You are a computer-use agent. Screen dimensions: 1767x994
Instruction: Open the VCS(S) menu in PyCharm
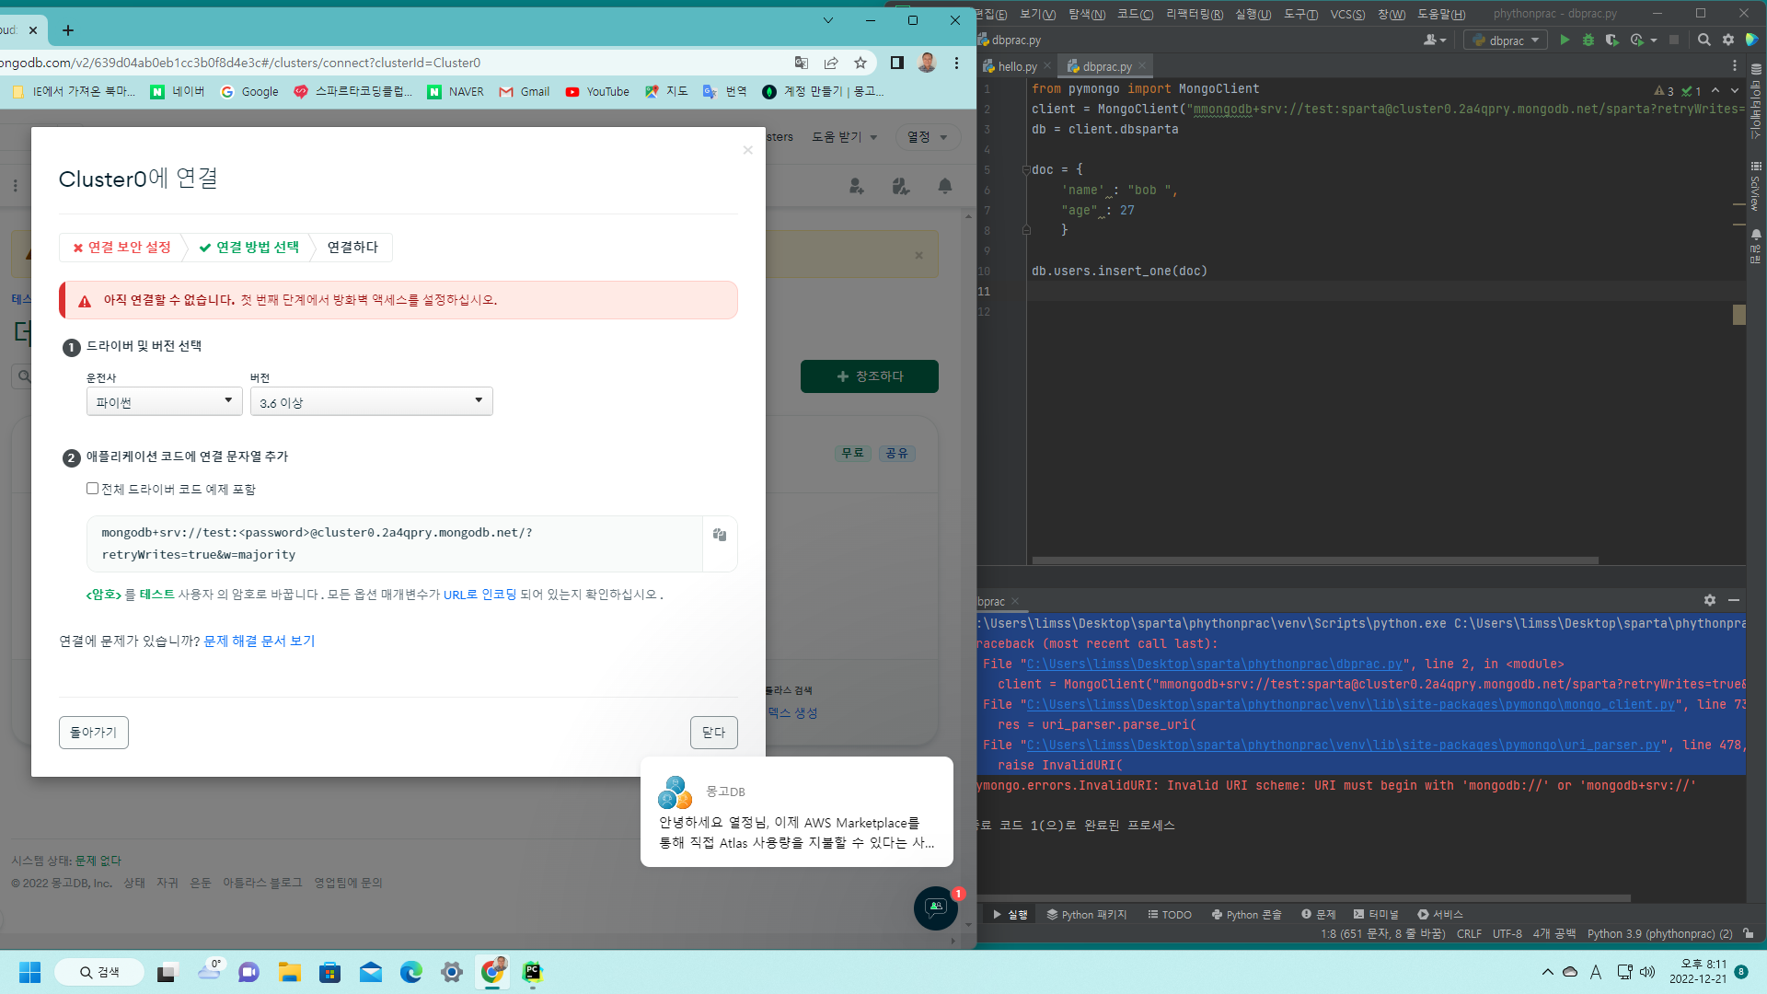click(1347, 14)
